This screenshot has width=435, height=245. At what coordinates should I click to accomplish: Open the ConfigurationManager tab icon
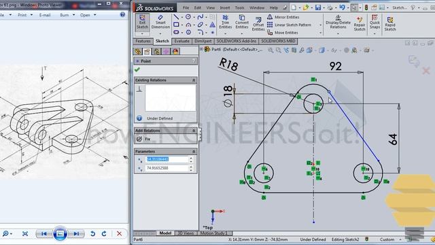click(x=156, y=52)
